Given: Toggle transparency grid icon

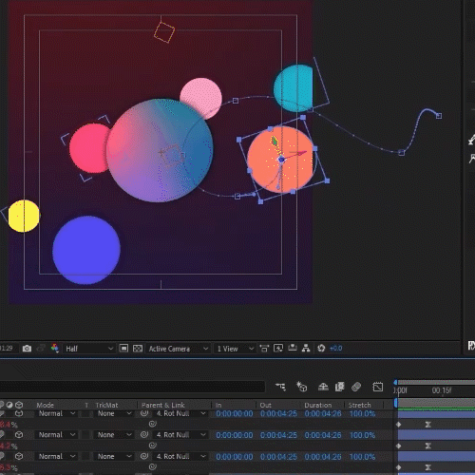Looking at the screenshot, I should click(138, 349).
